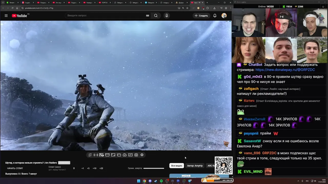The image size is (328, 184).
Task: Open Spotify from the taskbar
Action: 161,181
